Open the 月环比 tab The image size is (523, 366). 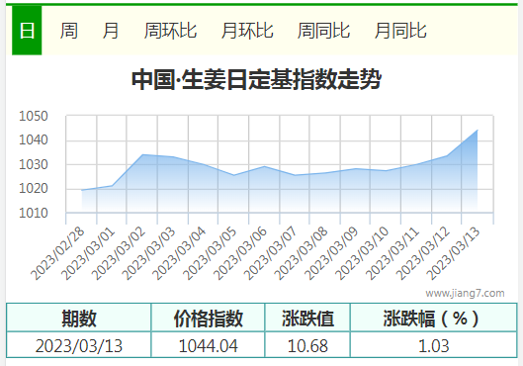pos(247,31)
